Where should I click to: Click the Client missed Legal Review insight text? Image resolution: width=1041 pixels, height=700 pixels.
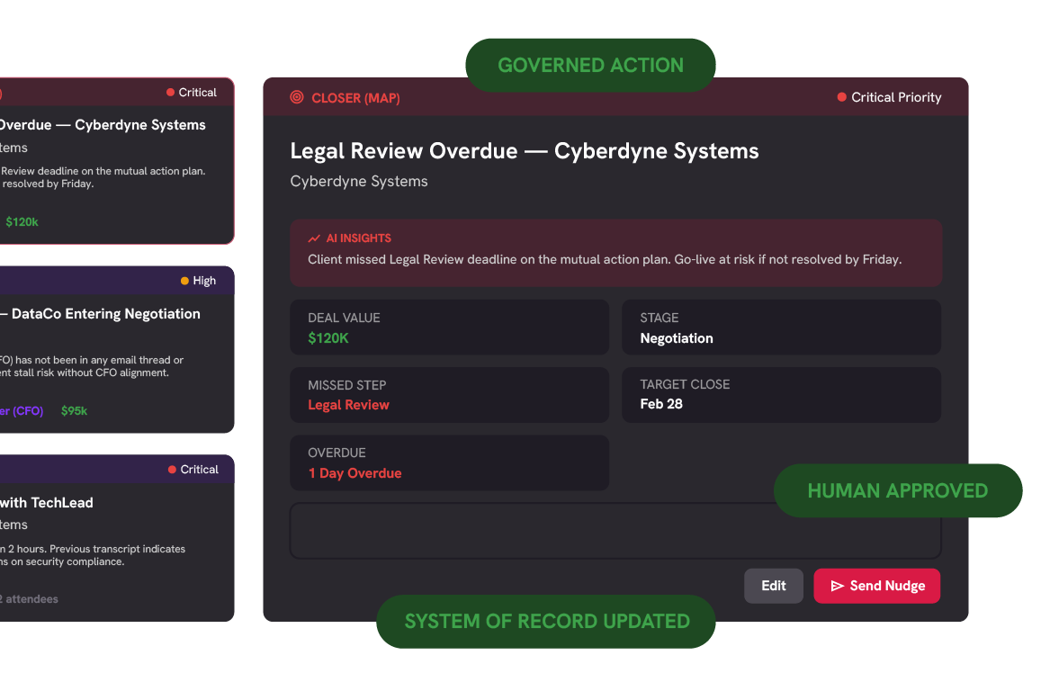coord(604,260)
